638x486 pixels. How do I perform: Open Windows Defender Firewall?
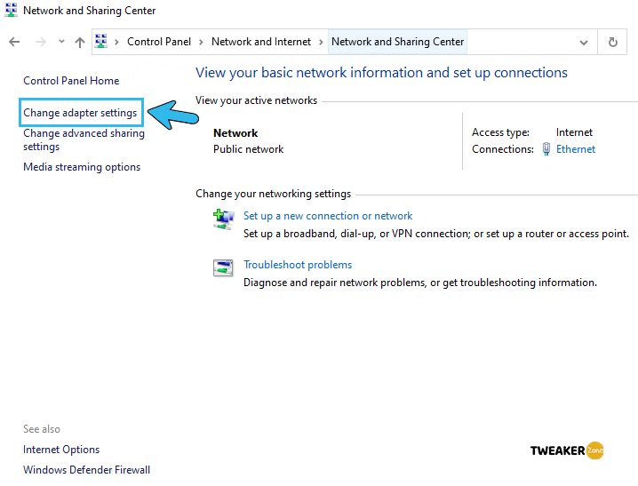coord(86,470)
